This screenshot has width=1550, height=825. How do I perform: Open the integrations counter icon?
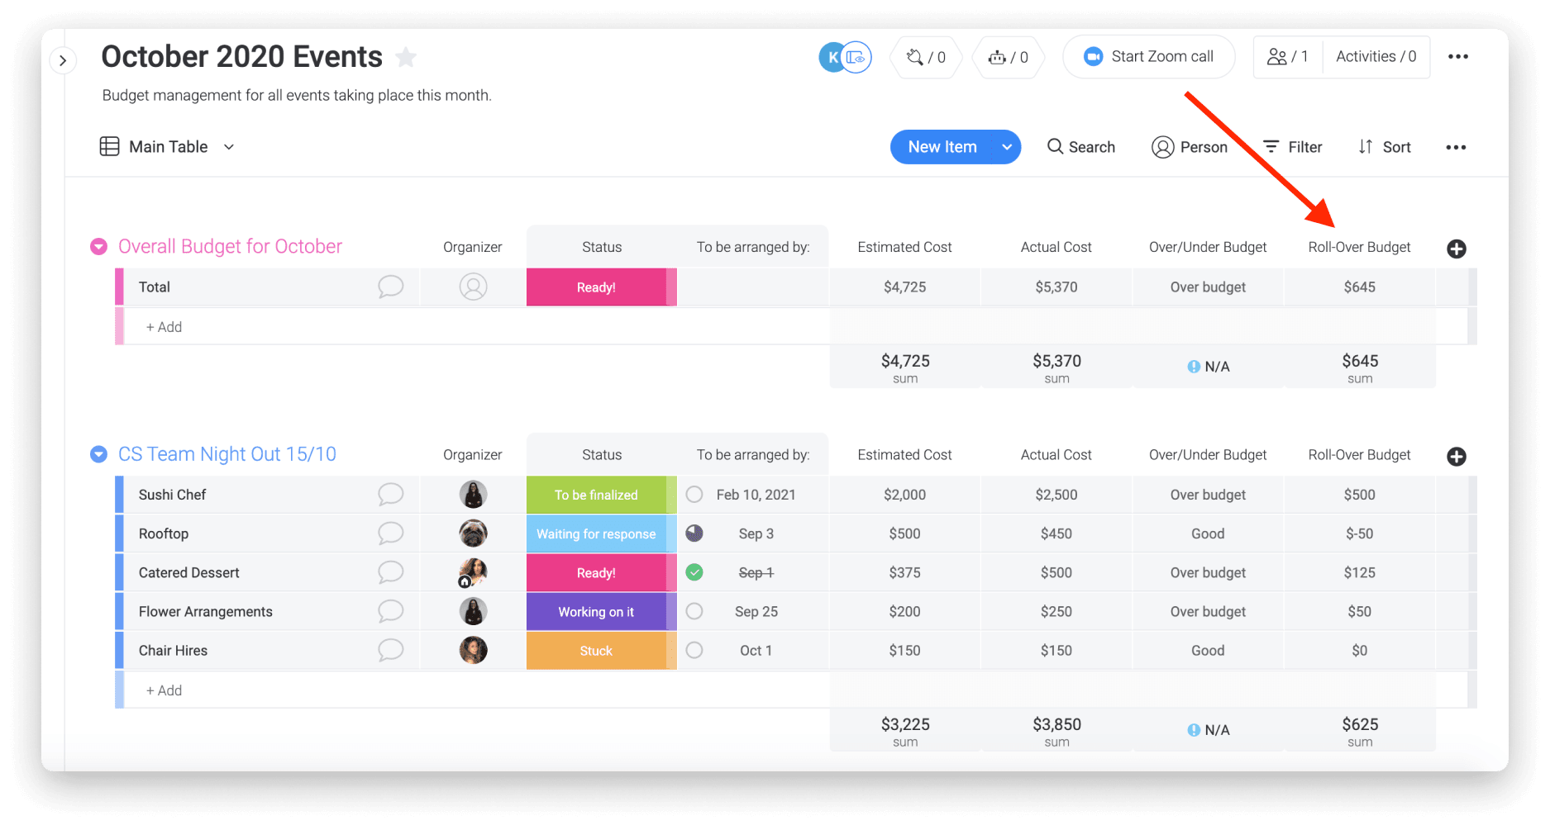(925, 57)
